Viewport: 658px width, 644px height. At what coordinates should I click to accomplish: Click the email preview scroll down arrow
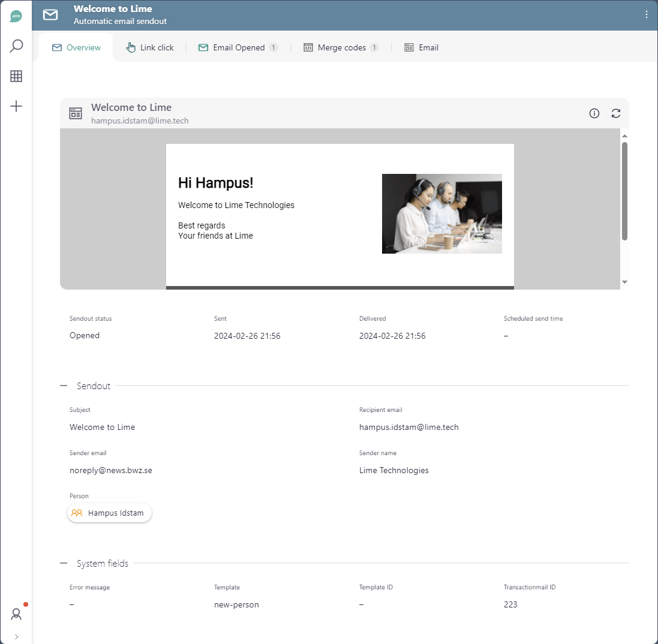(x=624, y=282)
